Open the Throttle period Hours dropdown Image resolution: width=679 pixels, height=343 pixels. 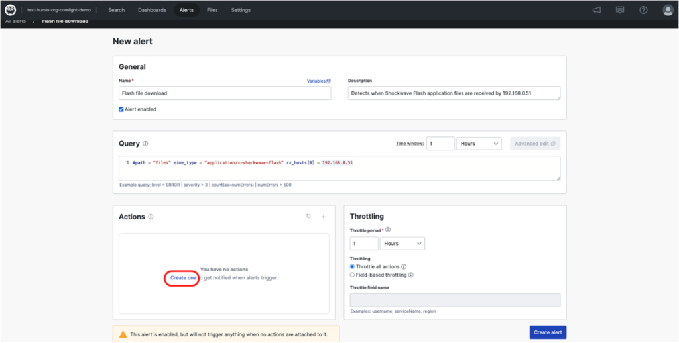click(402, 244)
